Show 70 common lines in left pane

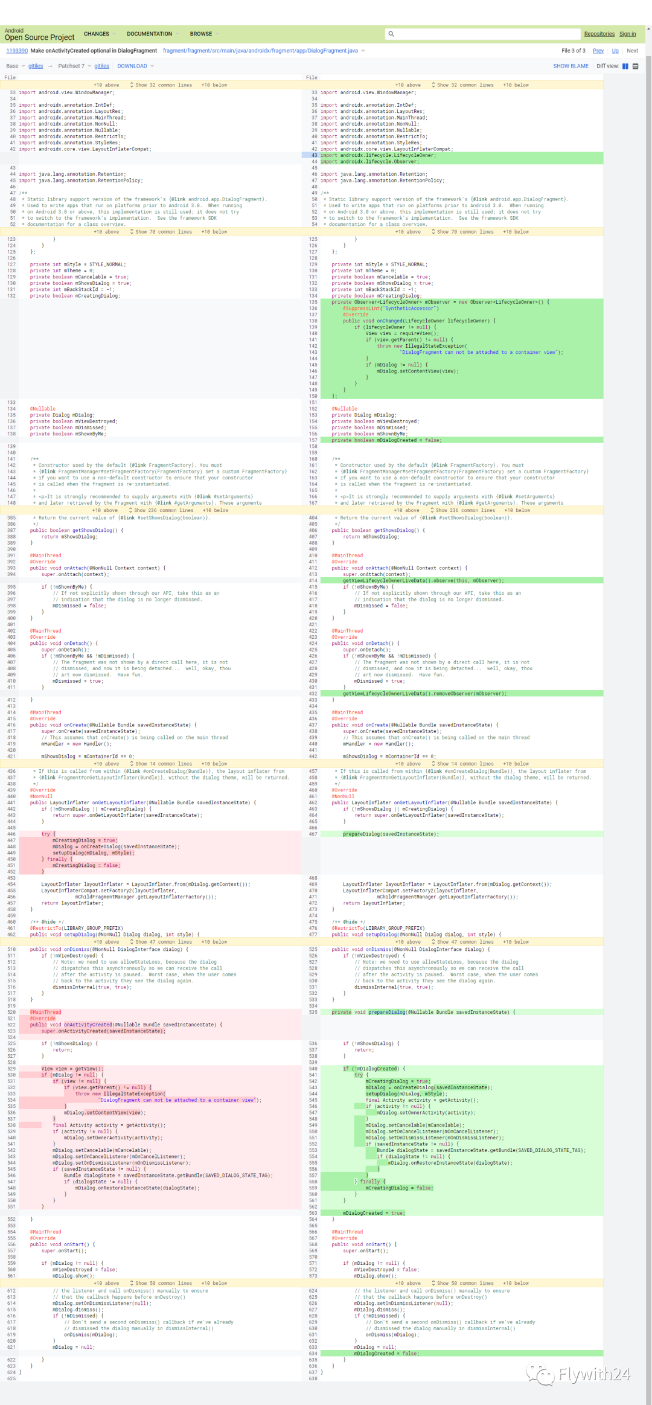[x=161, y=232]
